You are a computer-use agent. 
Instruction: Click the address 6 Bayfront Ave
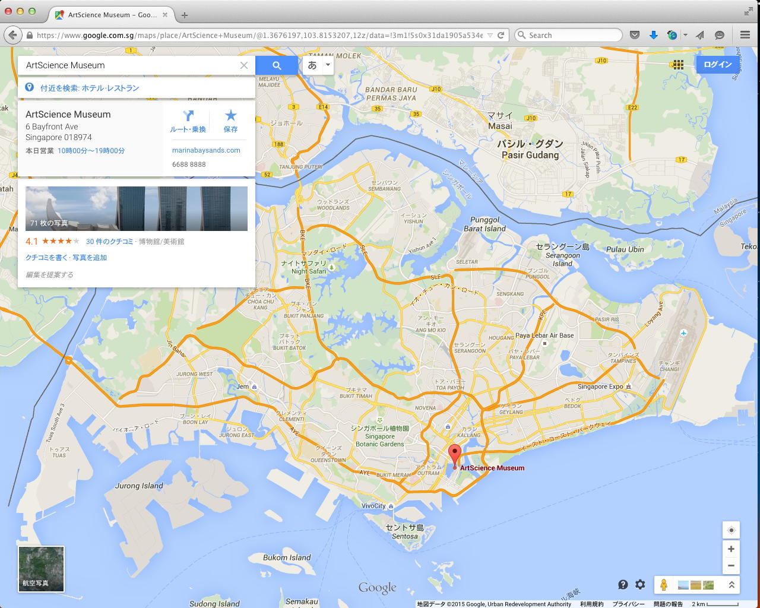(x=52, y=126)
